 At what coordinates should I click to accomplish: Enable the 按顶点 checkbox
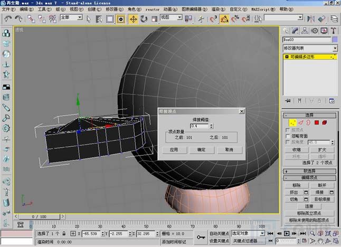288,130
